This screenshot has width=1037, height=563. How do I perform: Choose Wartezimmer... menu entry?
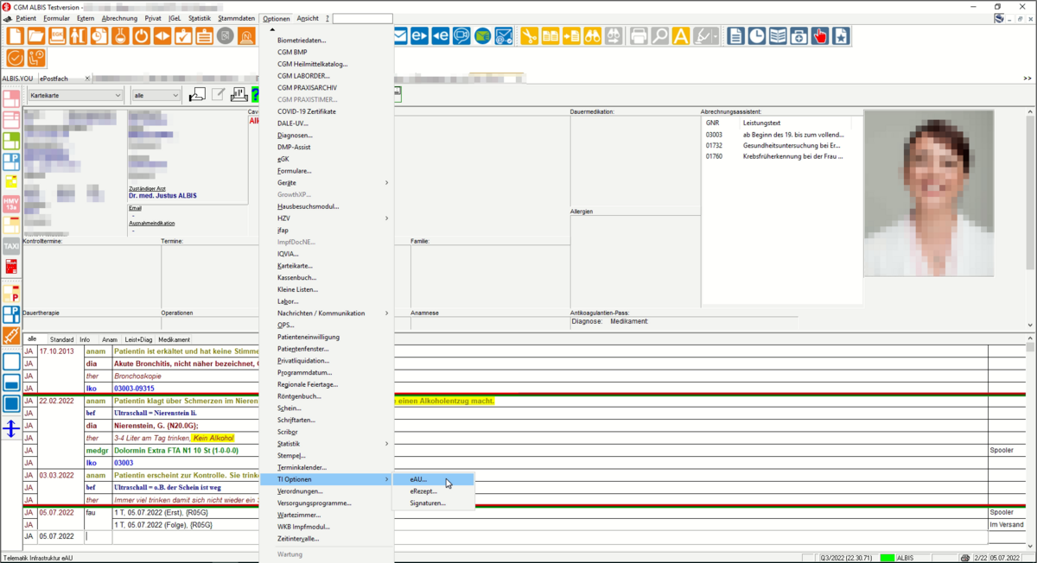[327, 515]
